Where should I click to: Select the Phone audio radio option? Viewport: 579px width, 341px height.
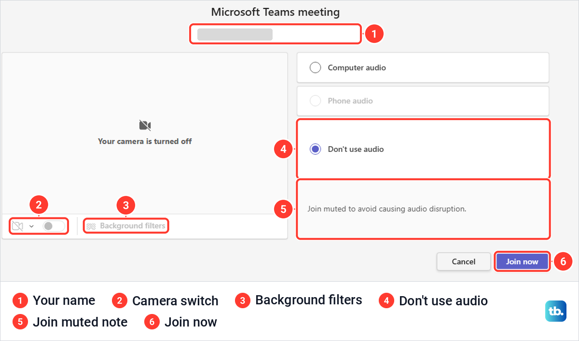click(315, 101)
